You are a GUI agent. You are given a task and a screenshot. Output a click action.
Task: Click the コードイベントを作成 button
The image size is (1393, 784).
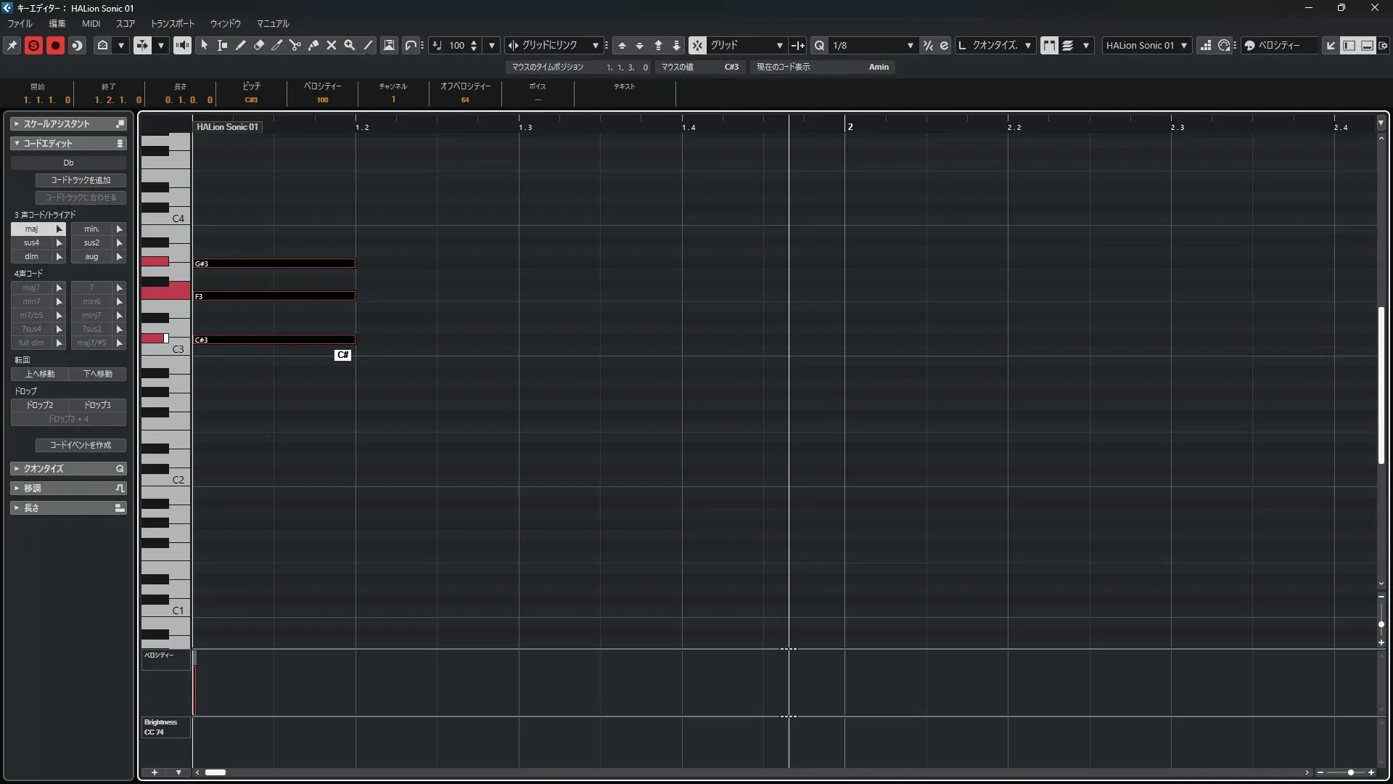tap(81, 445)
